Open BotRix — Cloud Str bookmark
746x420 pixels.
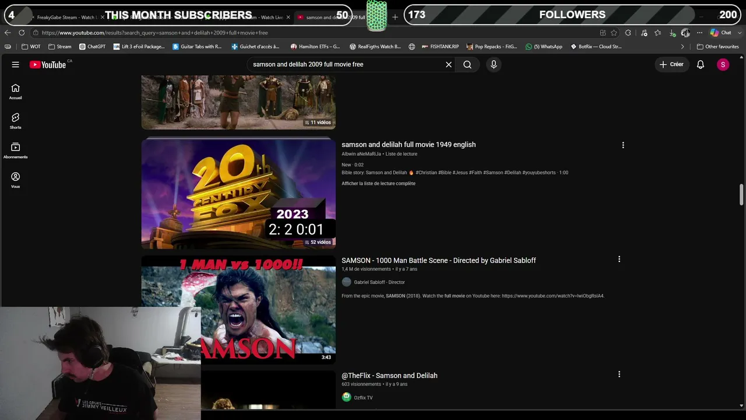(x=596, y=47)
